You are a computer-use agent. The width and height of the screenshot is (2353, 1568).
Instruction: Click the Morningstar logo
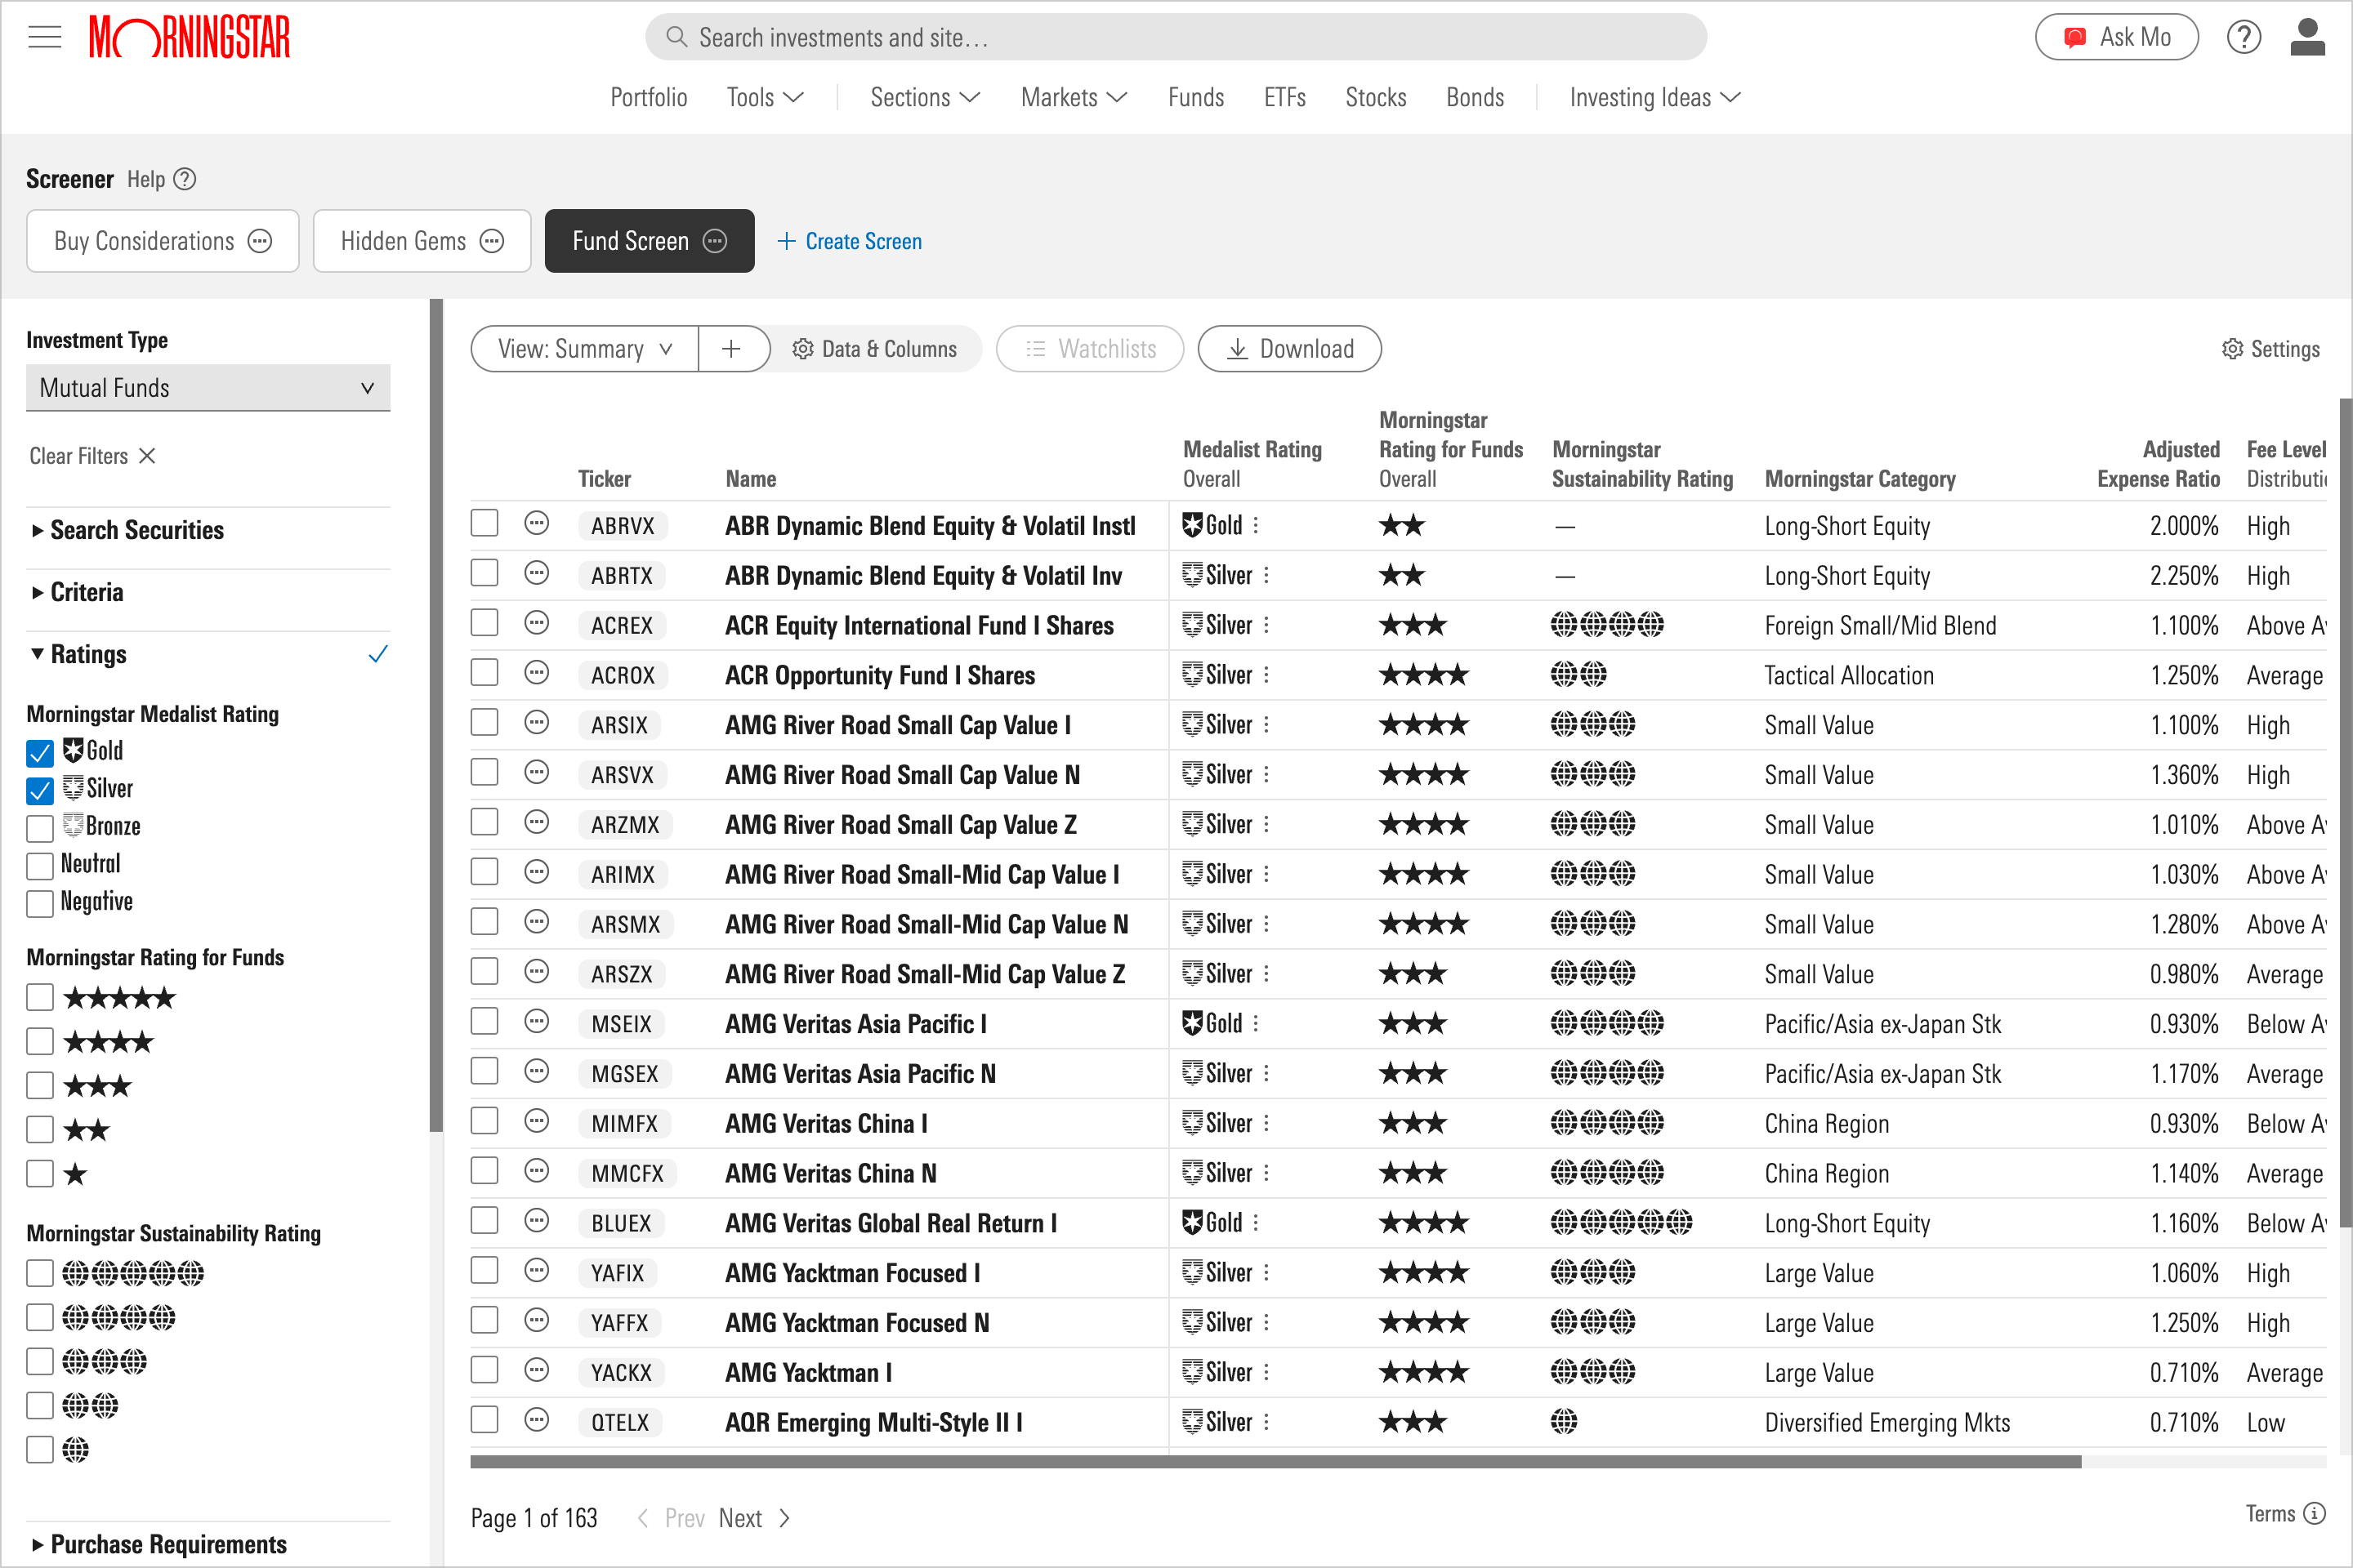coord(189,37)
